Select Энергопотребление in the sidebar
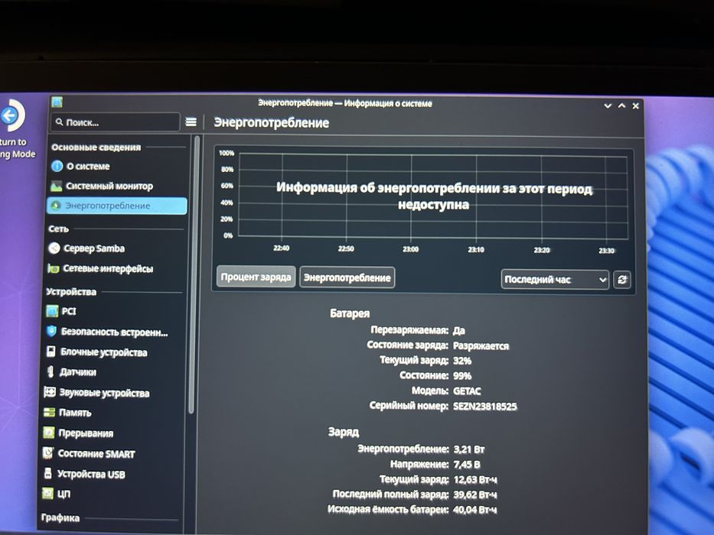Viewport: 714px width, 535px height. coord(116,206)
